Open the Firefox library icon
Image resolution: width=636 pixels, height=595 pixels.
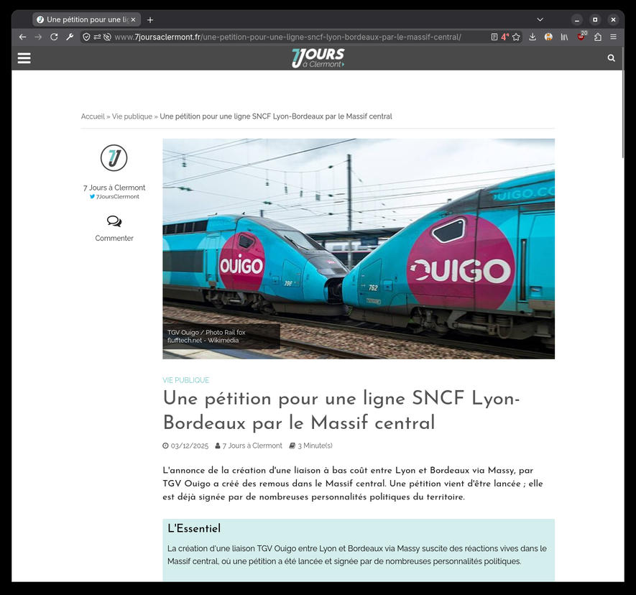(x=564, y=37)
